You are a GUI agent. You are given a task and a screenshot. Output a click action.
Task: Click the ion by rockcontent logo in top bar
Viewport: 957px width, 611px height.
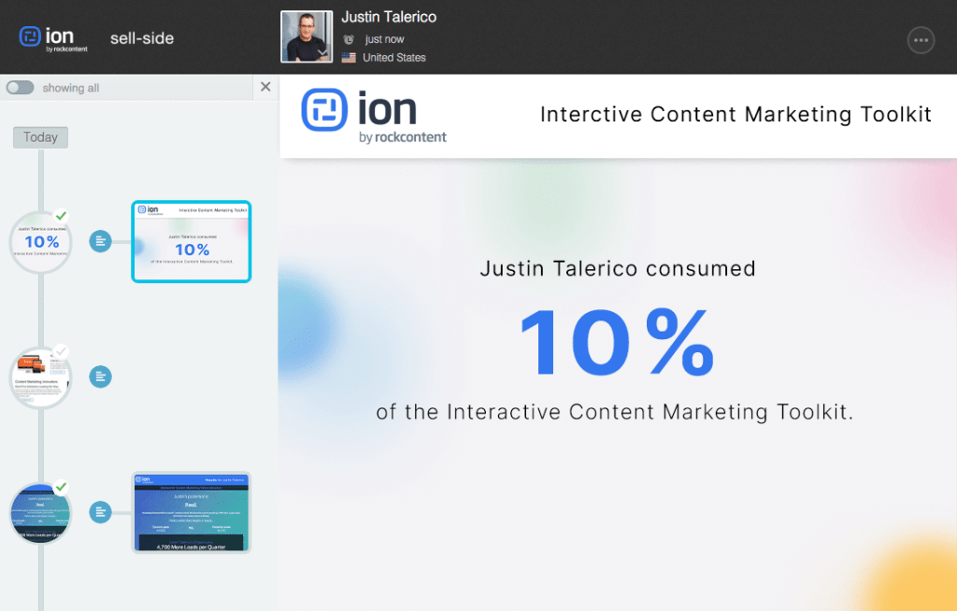pyautogui.click(x=53, y=38)
